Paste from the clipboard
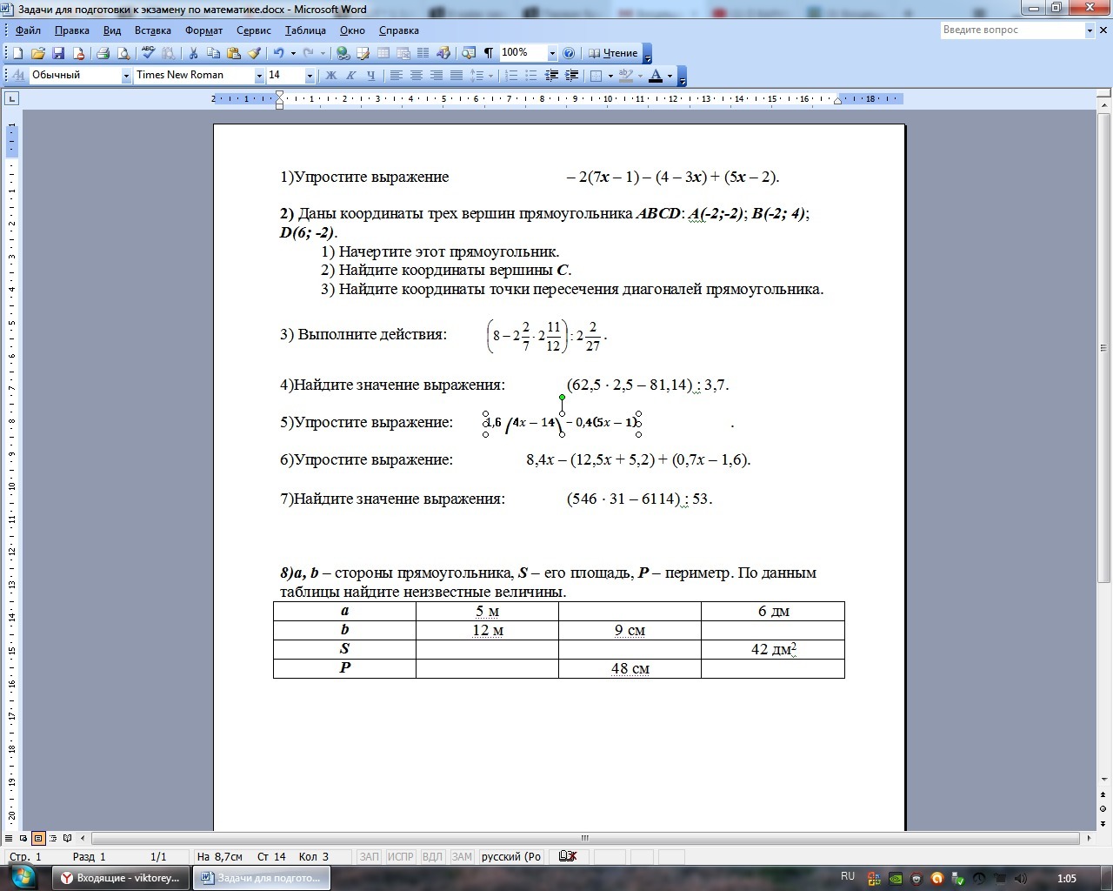1113x891 pixels. coord(234,53)
